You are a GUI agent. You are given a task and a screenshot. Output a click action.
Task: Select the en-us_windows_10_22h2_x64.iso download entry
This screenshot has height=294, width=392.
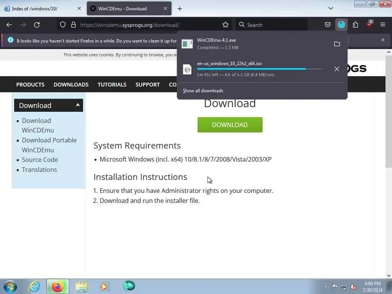[255, 69]
